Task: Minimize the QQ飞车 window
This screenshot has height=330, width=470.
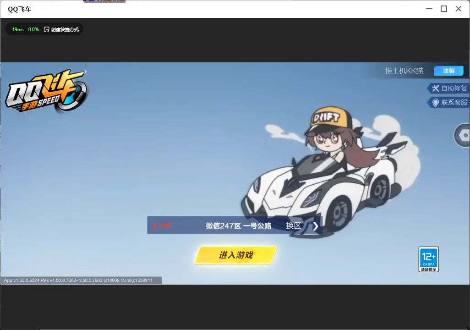Action: coord(429,9)
